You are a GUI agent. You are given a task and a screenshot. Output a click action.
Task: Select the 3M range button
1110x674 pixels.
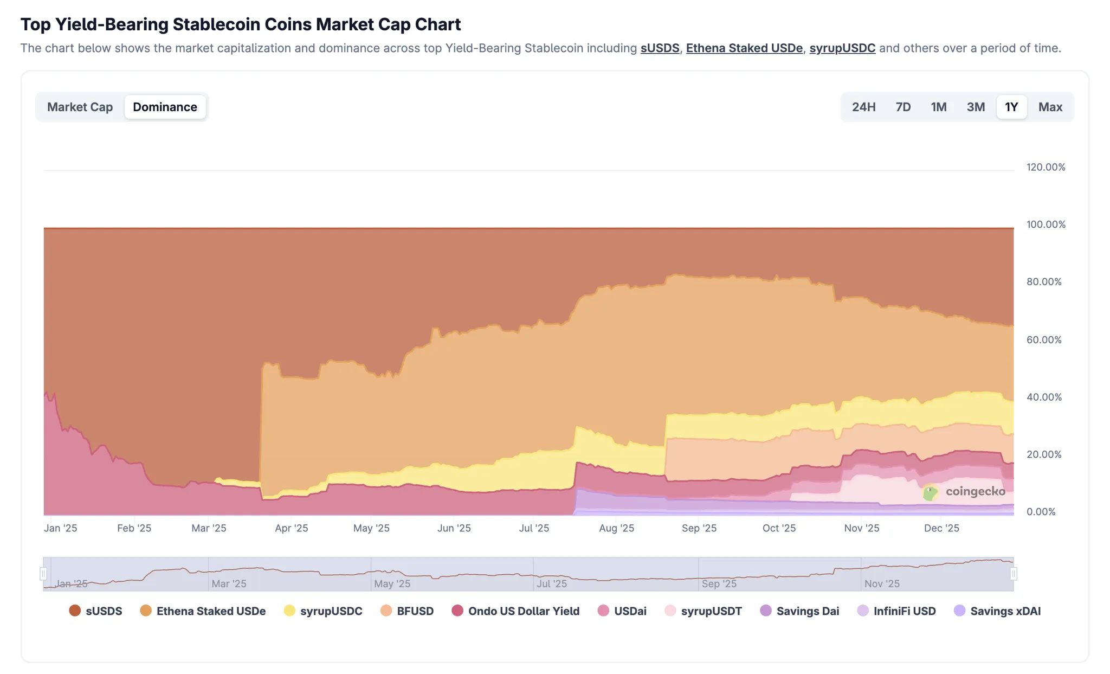pyautogui.click(x=976, y=107)
